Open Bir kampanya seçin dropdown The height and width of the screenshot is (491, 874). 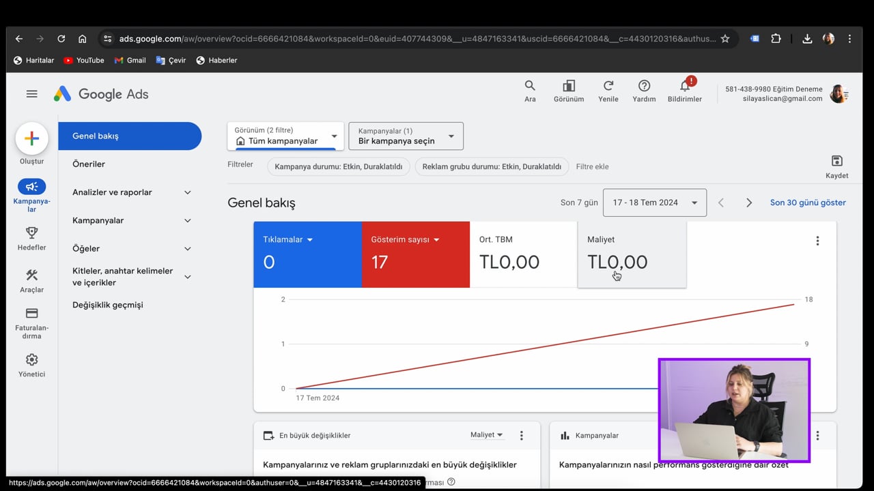[406, 136]
